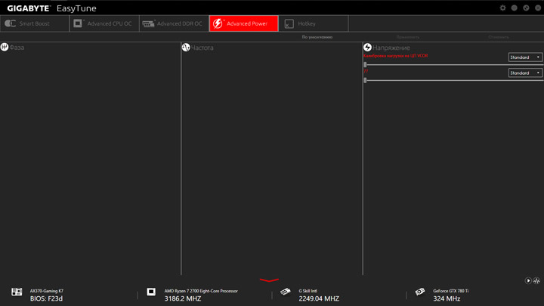This screenshot has width=544, height=306.
Task: Restore the EasyTune window size
Action: (526, 8)
